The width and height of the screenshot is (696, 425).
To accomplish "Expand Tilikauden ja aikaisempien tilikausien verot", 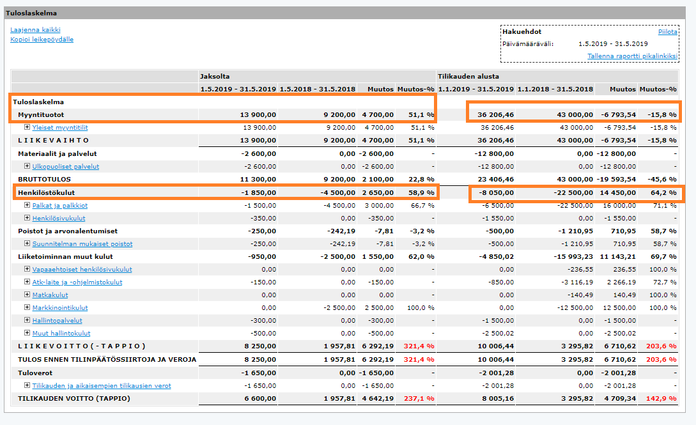I will click(27, 385).
